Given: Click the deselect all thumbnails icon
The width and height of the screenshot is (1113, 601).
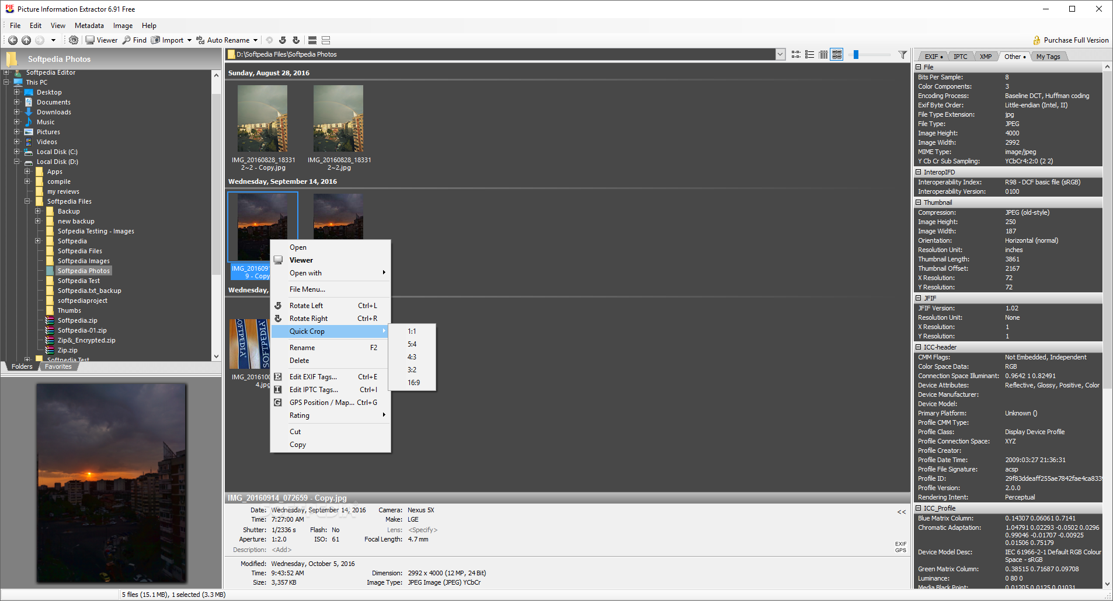Looking at the screenshot, I should (326, 40).
